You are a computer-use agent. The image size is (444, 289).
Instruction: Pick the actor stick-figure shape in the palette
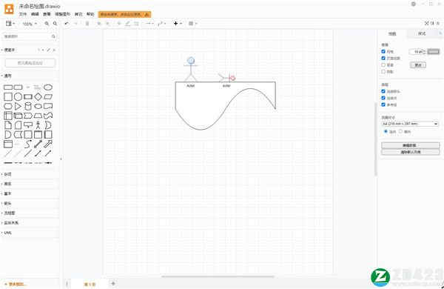[x=38, y=125]
